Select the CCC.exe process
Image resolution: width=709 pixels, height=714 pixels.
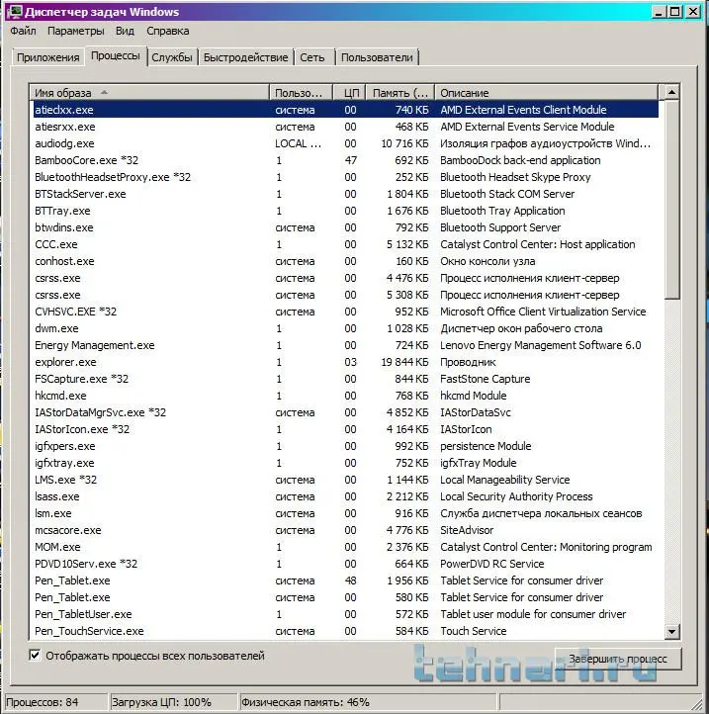click(346, 244)
